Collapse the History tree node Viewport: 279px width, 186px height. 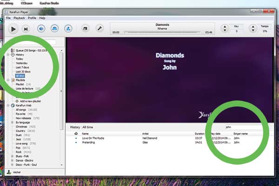tap(8, 55)
